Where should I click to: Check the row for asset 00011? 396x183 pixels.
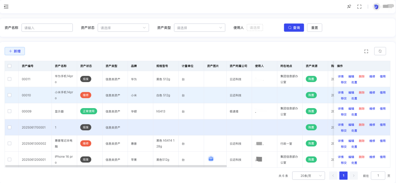(x=10, y=79)
